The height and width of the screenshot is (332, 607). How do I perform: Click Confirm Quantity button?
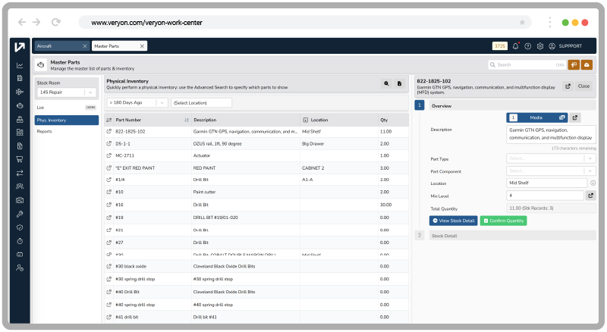tap(503, 221)
